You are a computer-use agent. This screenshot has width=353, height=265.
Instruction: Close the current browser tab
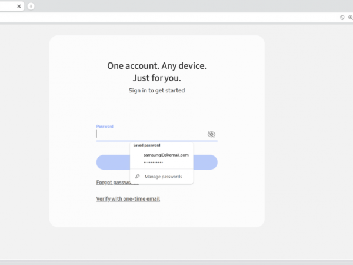[19, 6]
